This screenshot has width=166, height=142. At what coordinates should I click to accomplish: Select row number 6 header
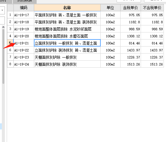10,50
